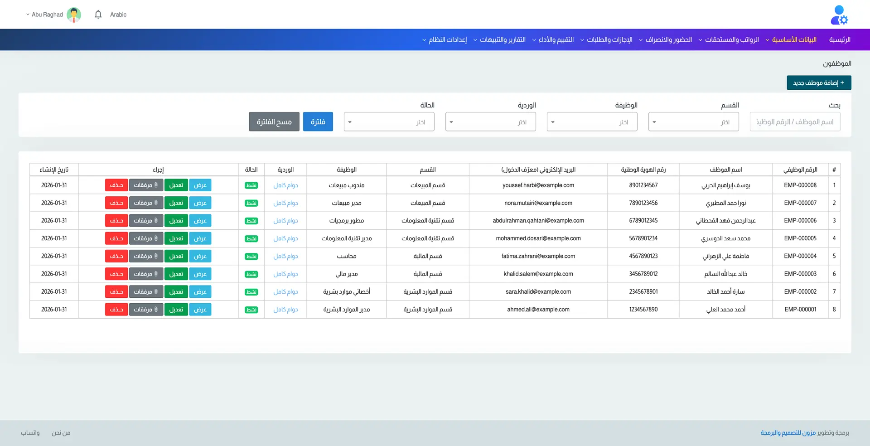The height and width of the screenshot is (446, 870).
Task: Open attachments for employee EMP-000001
Action: pyautogui.click(x=145, y=310)
